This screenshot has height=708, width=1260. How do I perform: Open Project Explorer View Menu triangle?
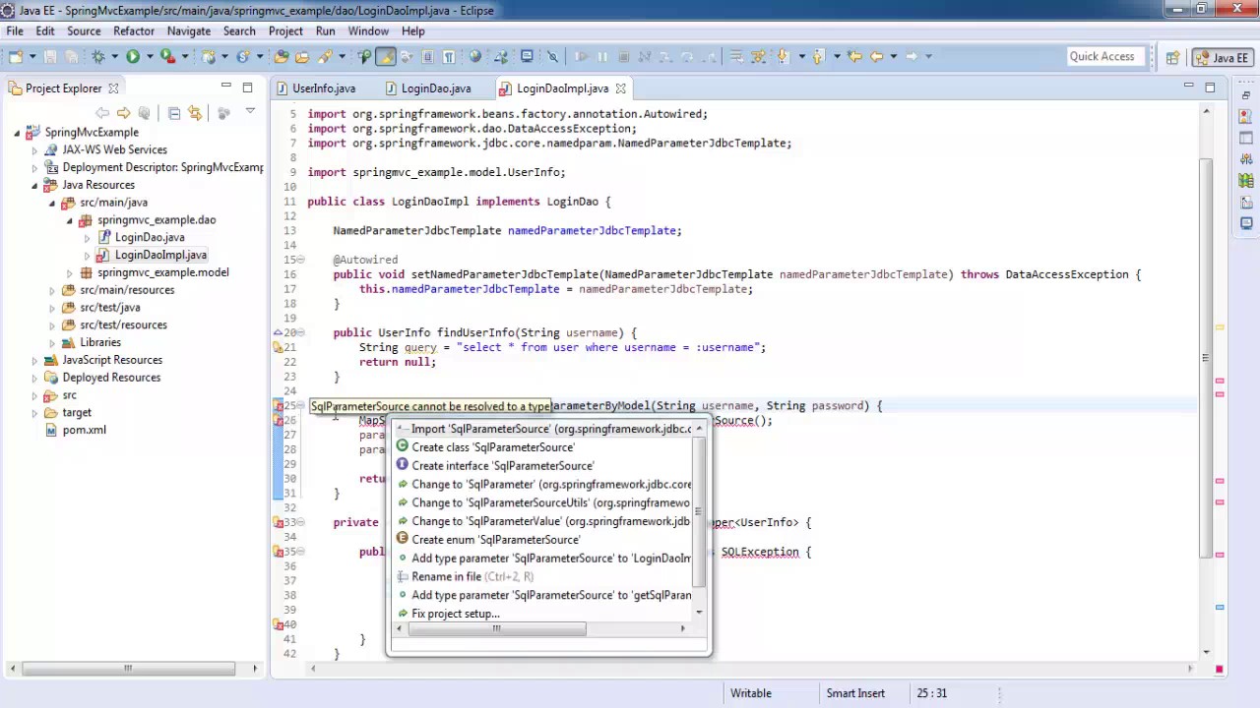coord(250,112)
